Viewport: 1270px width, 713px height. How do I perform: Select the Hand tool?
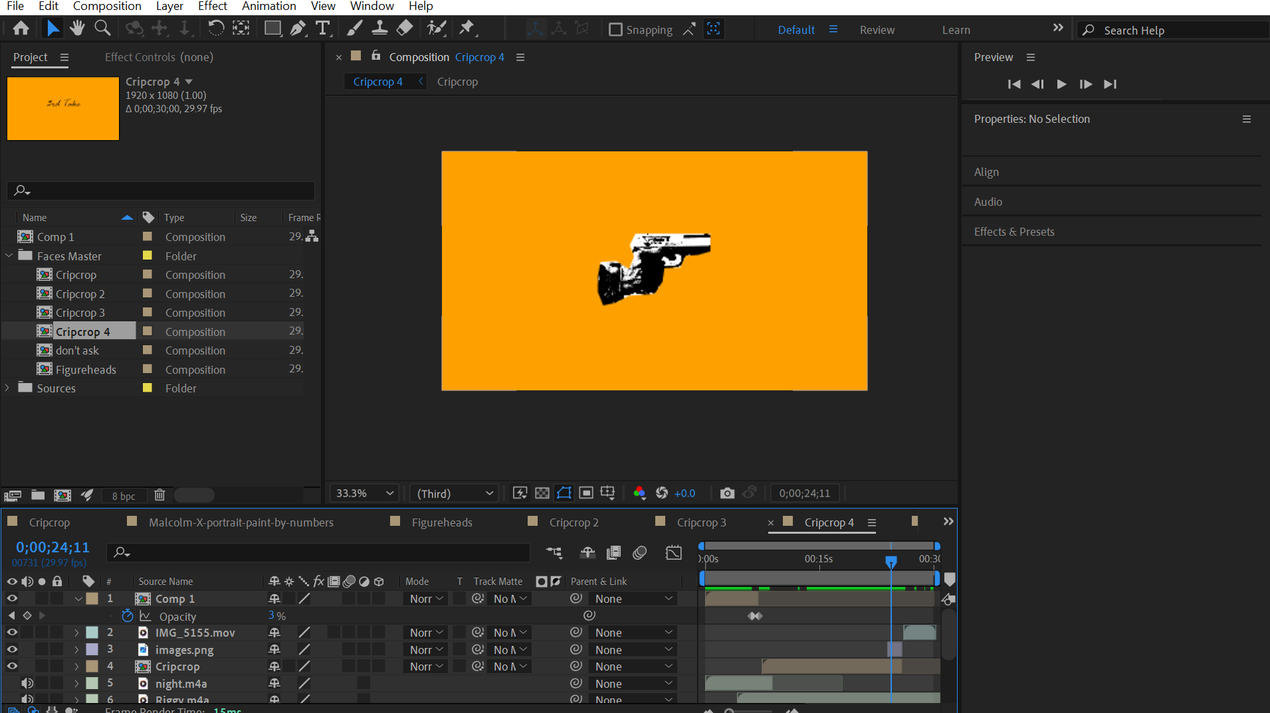(x=77, y=28)
